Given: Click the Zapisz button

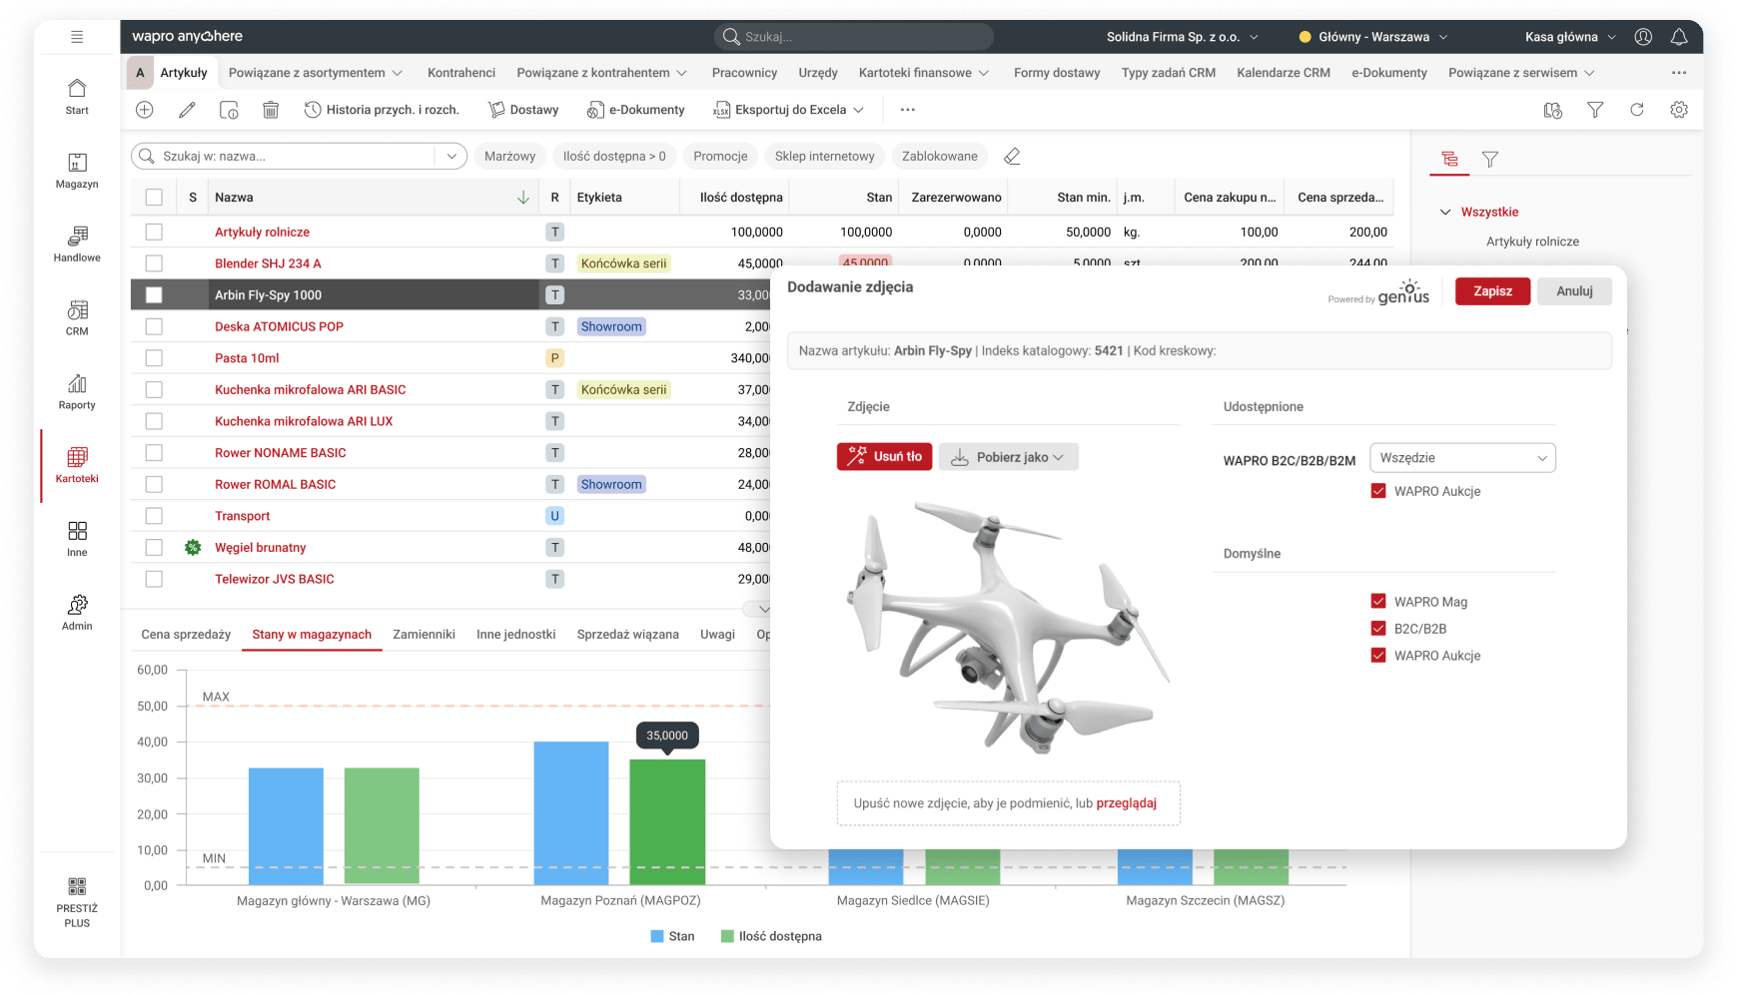Looking at the screenshot, I should (1492, 291).
